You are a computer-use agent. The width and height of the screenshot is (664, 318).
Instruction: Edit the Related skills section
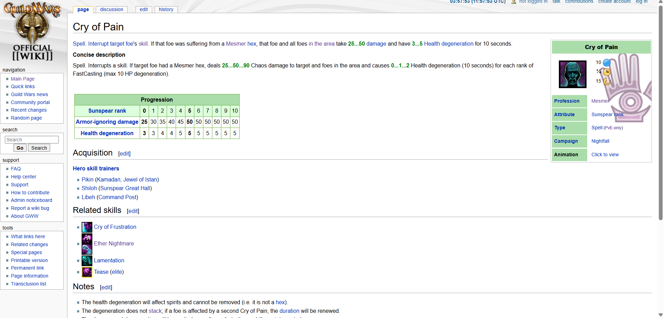pos(133,211)
